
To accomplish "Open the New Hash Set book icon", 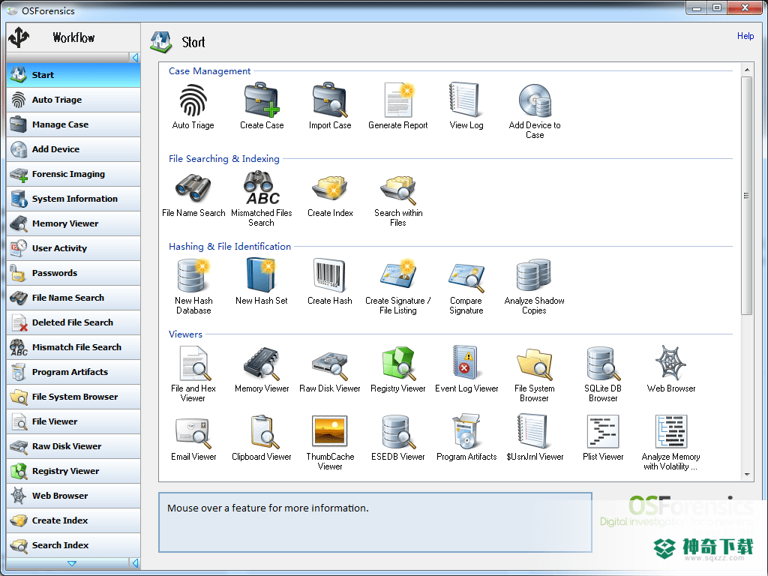I will click(x=262, y=276).
